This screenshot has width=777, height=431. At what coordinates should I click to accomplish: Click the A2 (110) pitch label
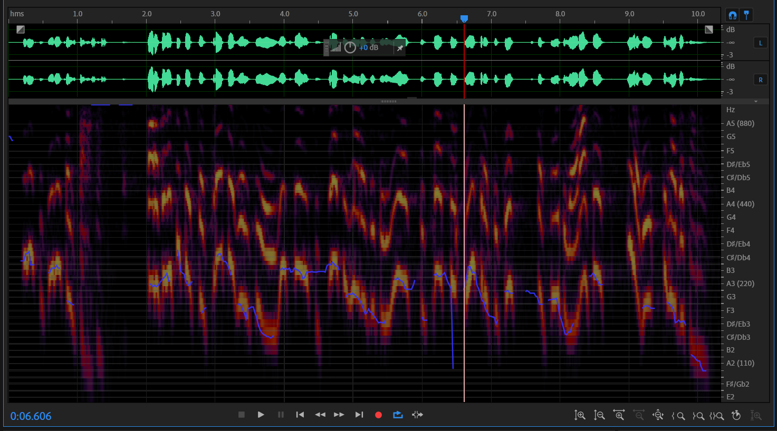(740, 363)
